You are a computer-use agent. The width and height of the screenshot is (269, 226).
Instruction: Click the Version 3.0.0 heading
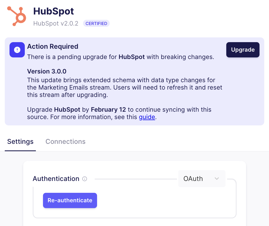(47, 71)
